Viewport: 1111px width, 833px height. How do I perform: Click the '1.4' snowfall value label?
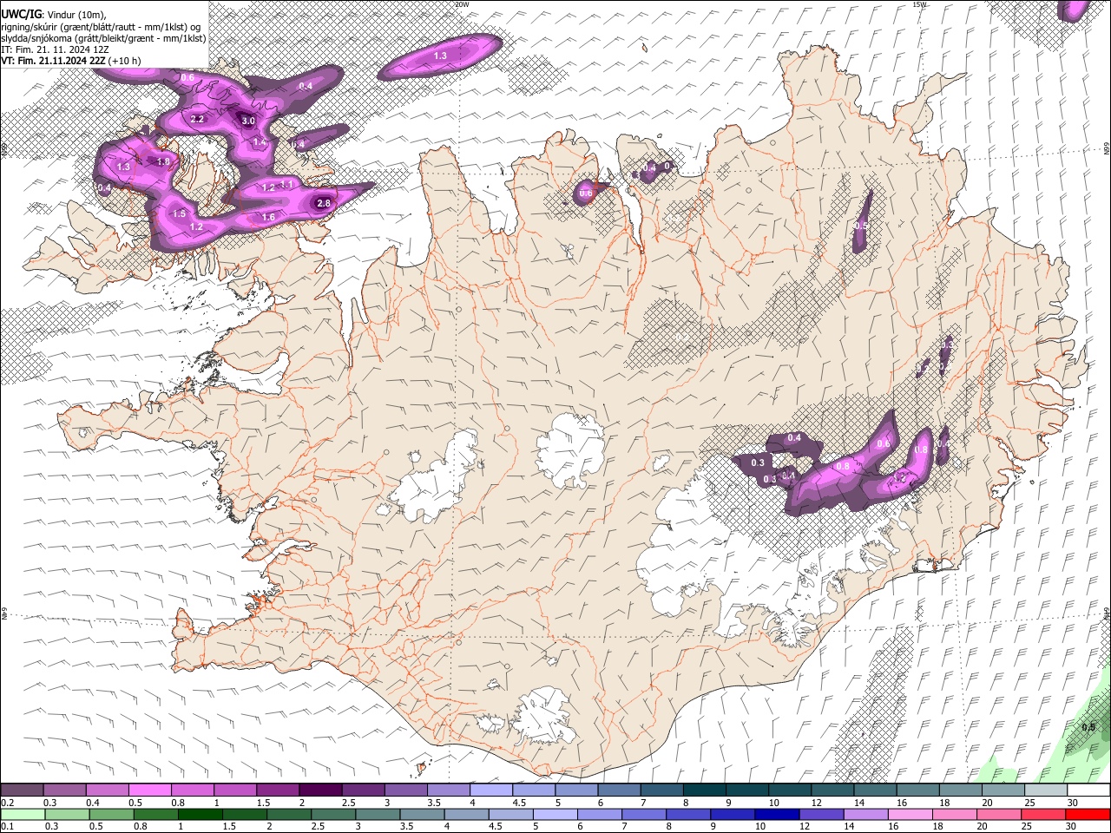pos(260,142)
